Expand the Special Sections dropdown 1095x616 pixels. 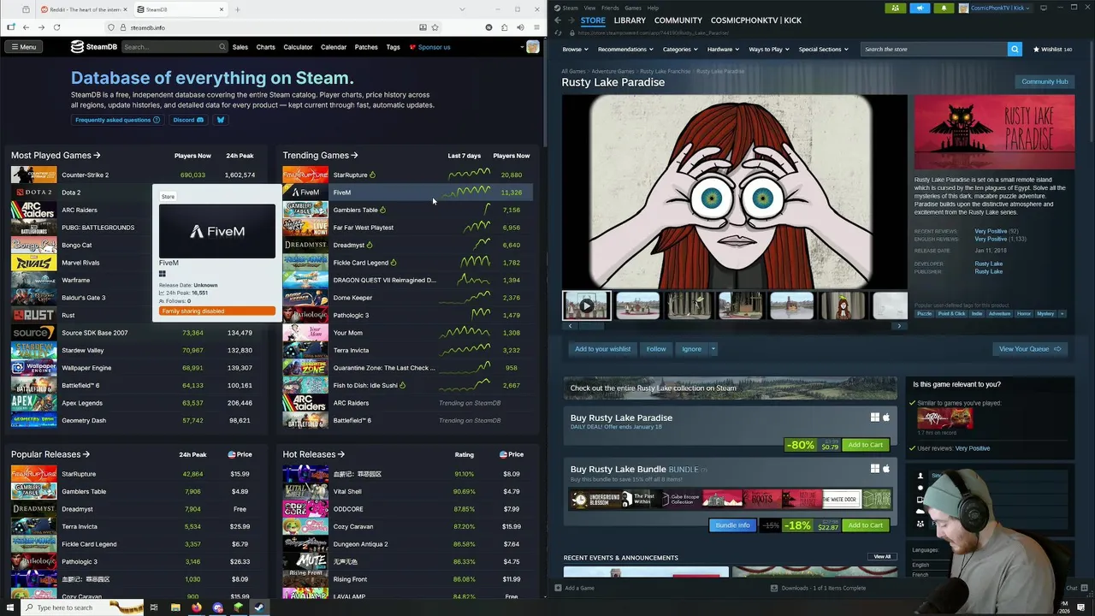pyautogui.click(x=823, y=49)
